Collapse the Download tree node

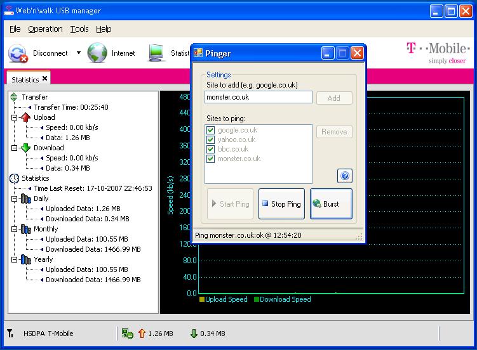tap(15, 148)
